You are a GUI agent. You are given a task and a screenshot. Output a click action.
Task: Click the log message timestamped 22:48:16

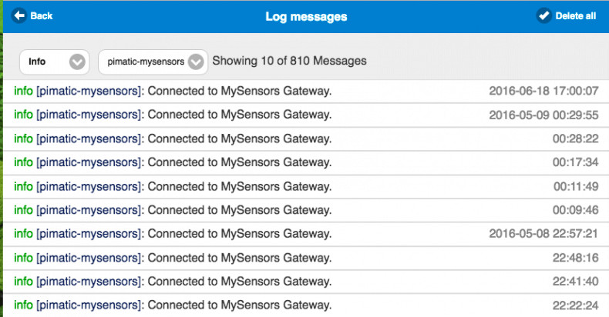coord(306,258)
